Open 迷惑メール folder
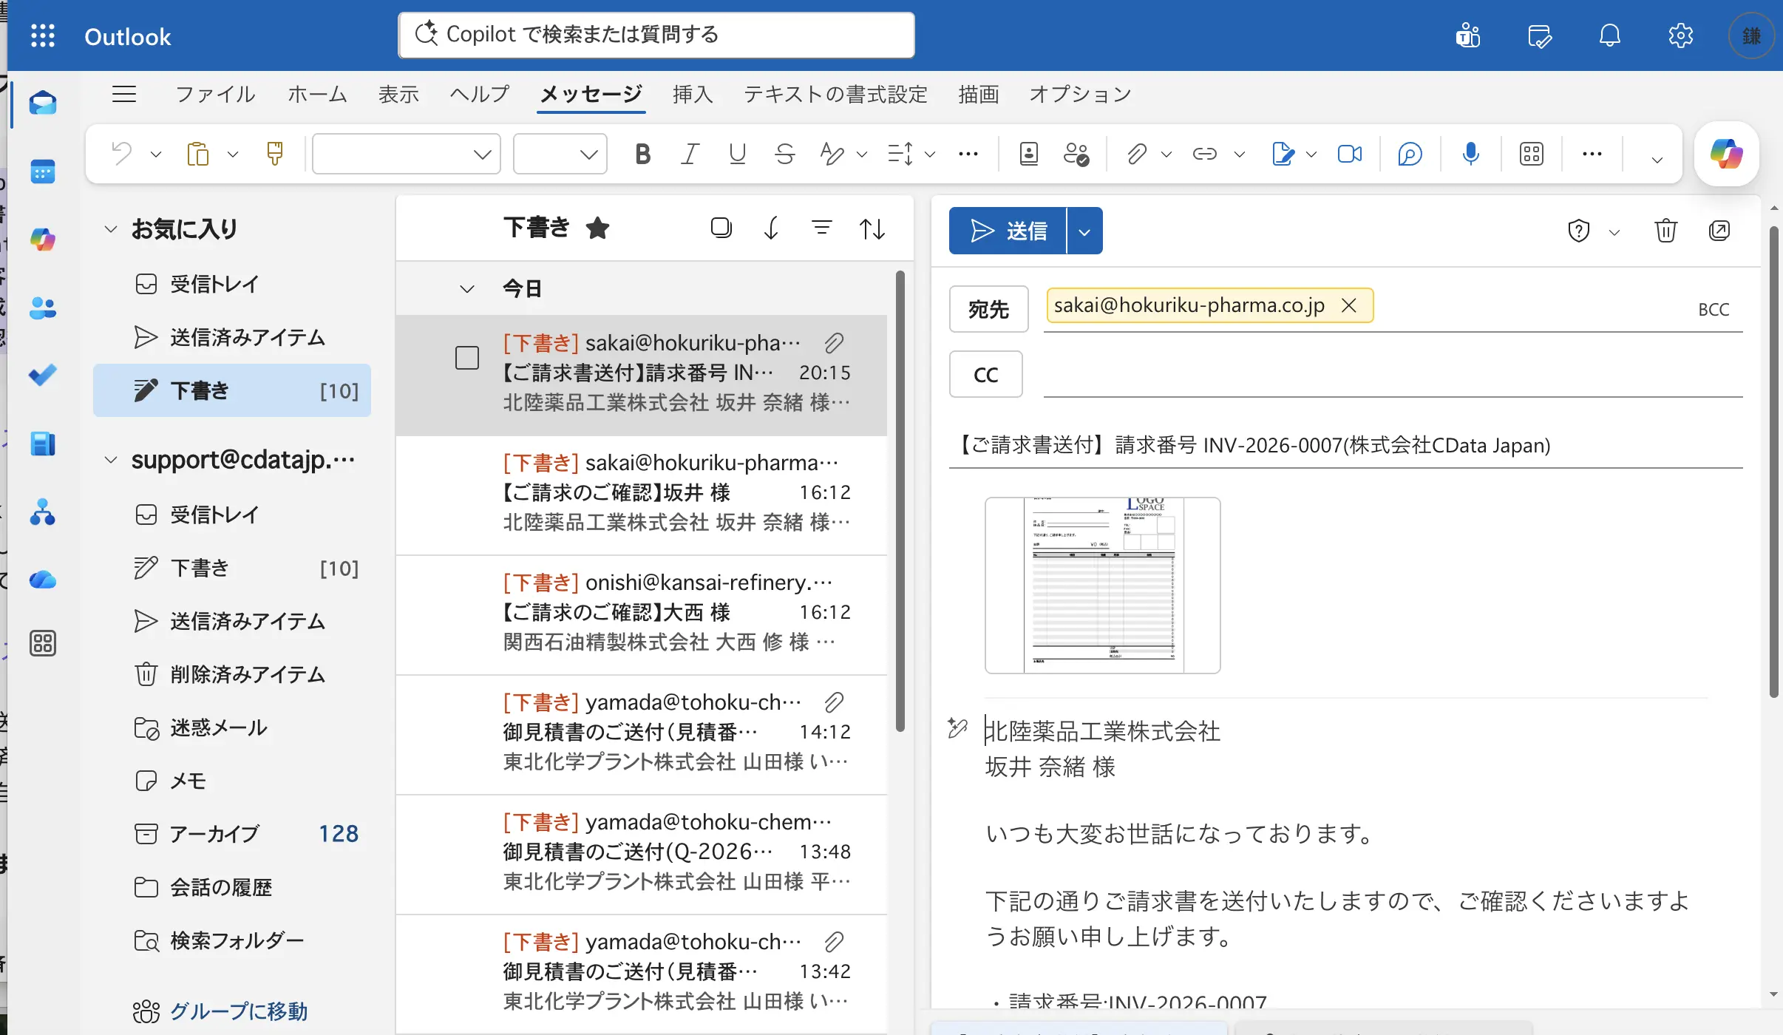The image size is (1783, 1035). click(x=232, y=727)
